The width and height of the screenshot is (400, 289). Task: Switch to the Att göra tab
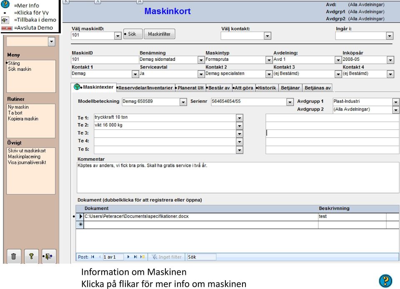[244, 88]
